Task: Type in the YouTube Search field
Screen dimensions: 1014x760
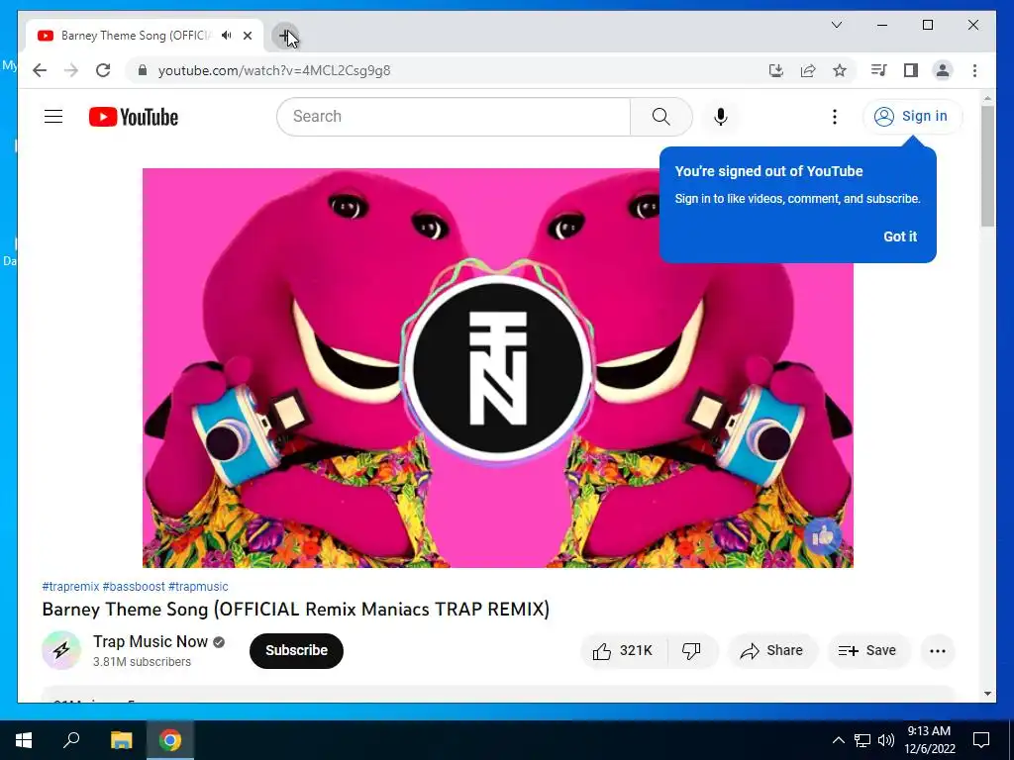Action: (x=454, y=117)
